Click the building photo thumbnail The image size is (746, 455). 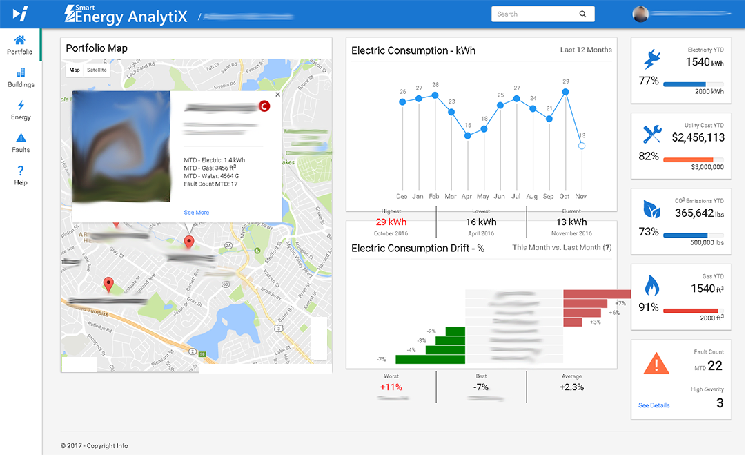121,146
